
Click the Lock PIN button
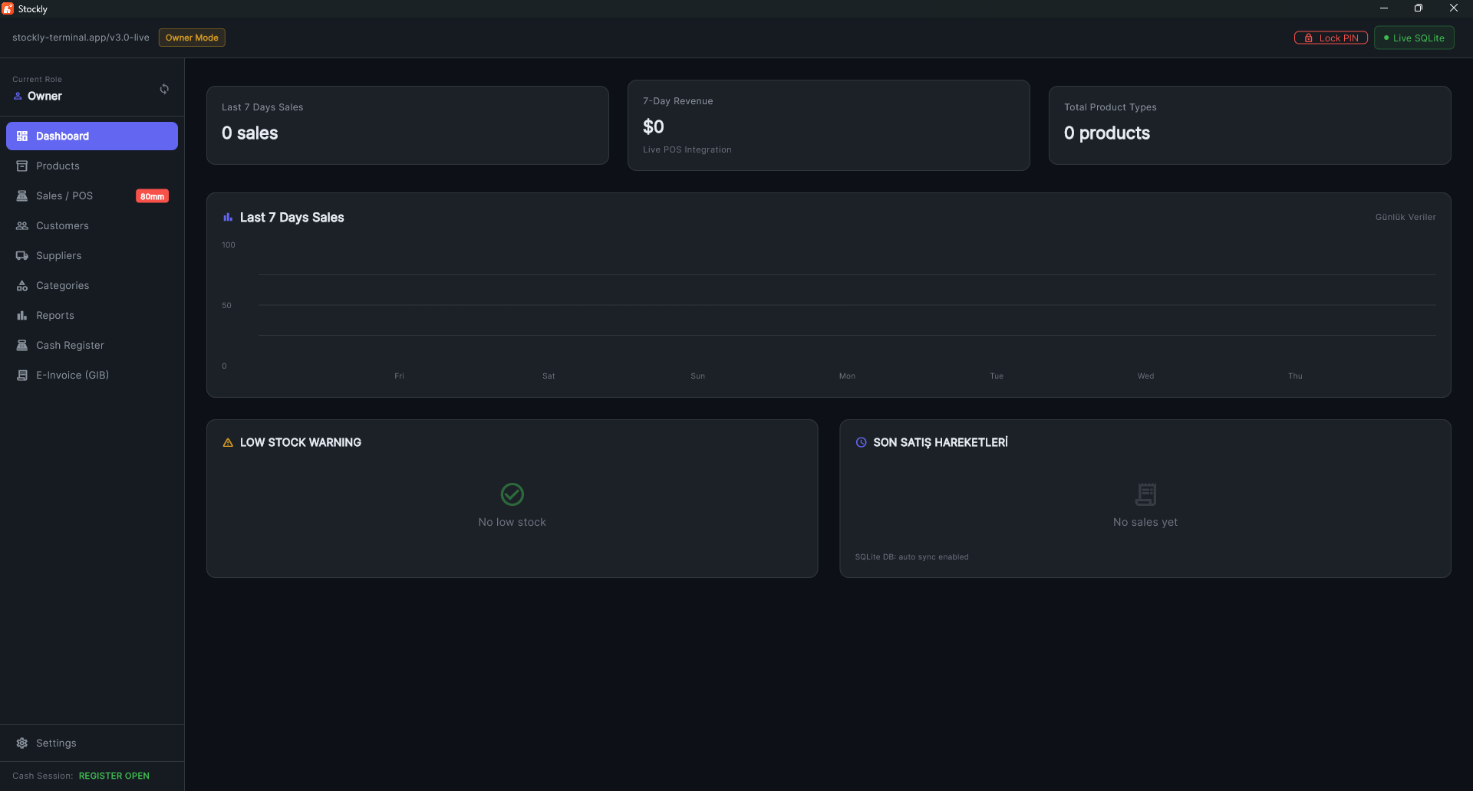1331,38
